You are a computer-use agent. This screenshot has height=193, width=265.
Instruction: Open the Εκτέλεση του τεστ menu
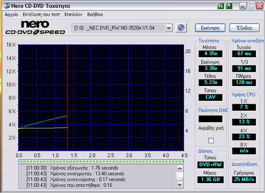click(x=41, y=15)
